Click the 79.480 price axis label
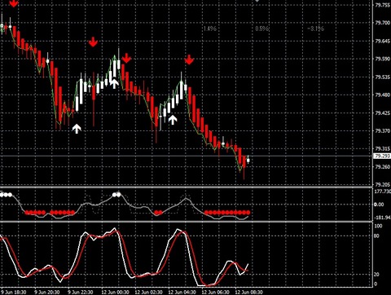The height and width of the screenshot is (295, 391). pos(383,95)
